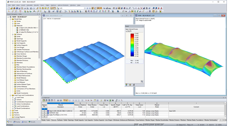Expand the Nodes tree node
233x126 pixels.
[13, 21]
